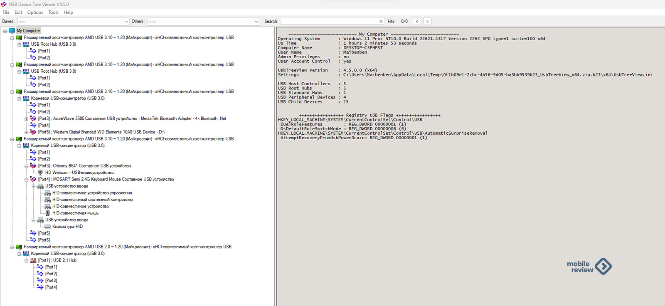Collapse the My Computer root node
Screen dimensions: 665x306
click(x=5, y=31)
